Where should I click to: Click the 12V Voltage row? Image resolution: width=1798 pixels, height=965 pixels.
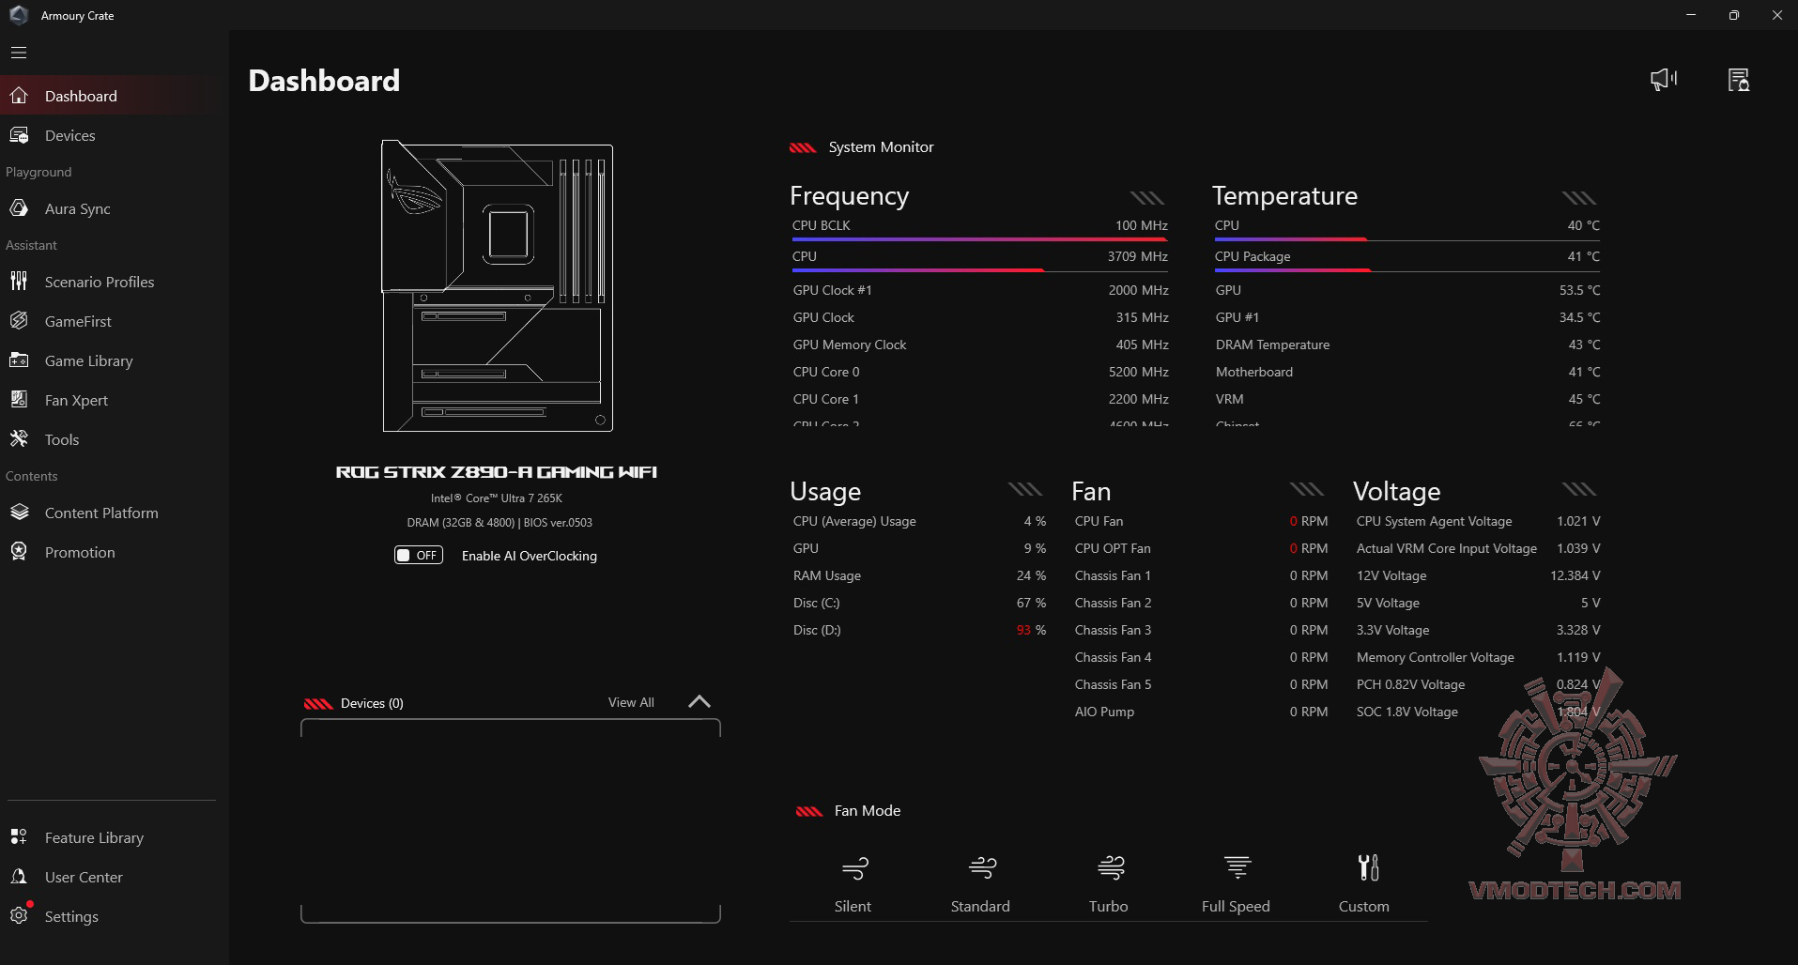(1478, 575)
